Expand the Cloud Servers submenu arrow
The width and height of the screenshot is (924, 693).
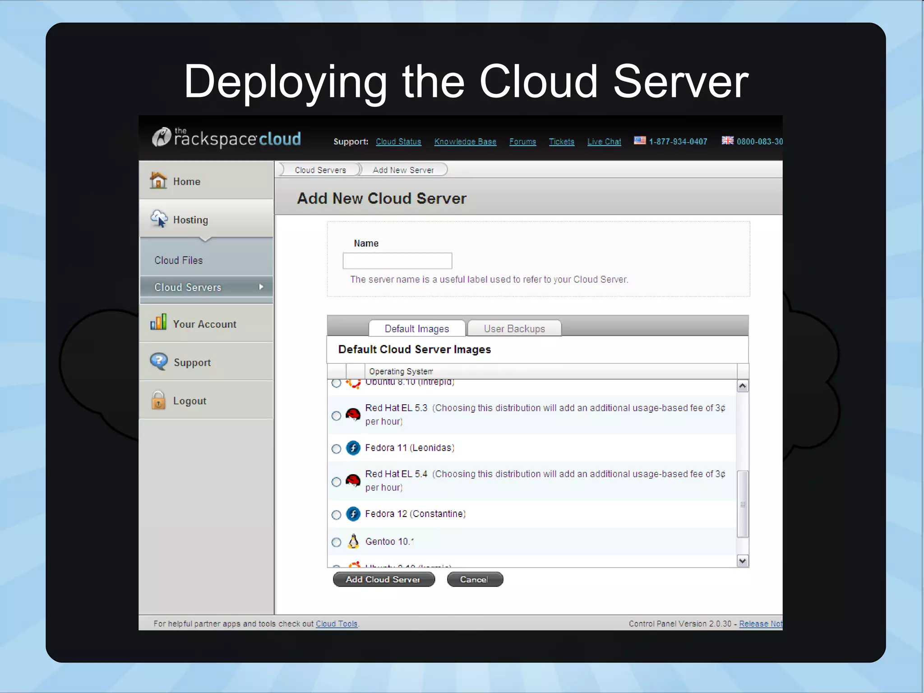261,287
